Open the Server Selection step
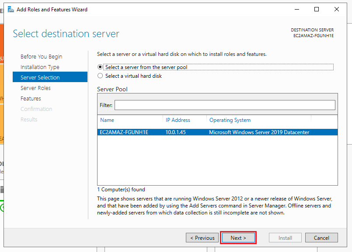 pyautogui.click(x=50, y=77)
